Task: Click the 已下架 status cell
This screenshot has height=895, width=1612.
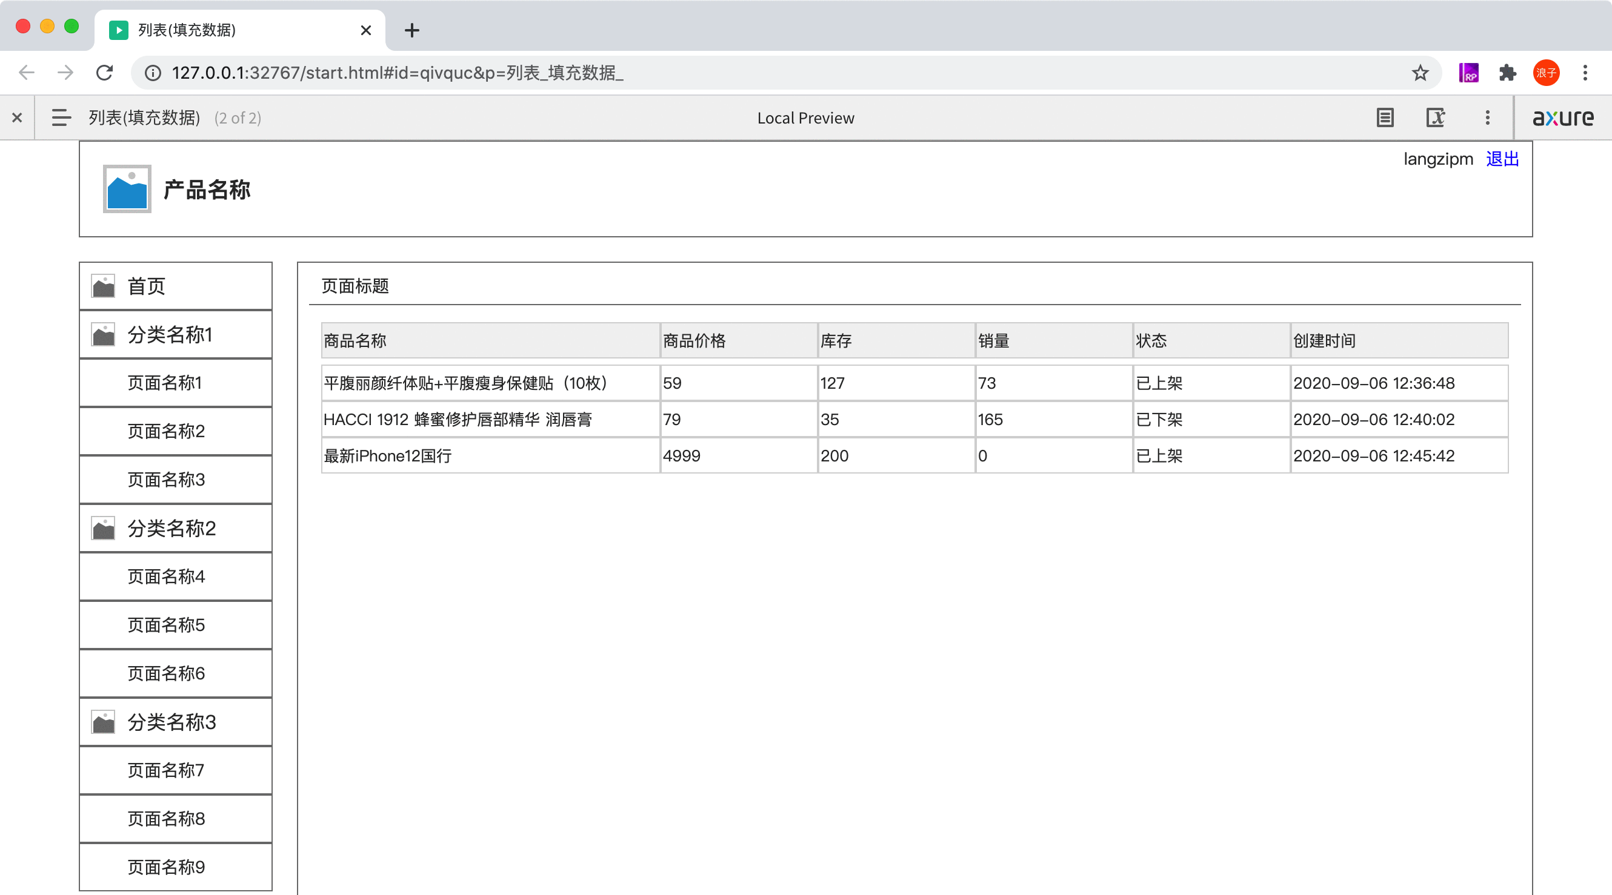Action: [1212, 420]
